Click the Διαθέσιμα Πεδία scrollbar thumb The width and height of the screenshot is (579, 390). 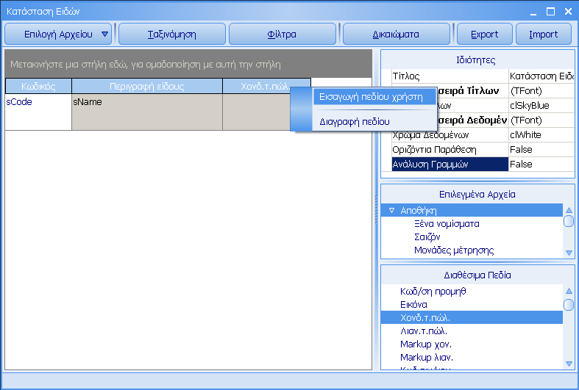tap(569, 305)
